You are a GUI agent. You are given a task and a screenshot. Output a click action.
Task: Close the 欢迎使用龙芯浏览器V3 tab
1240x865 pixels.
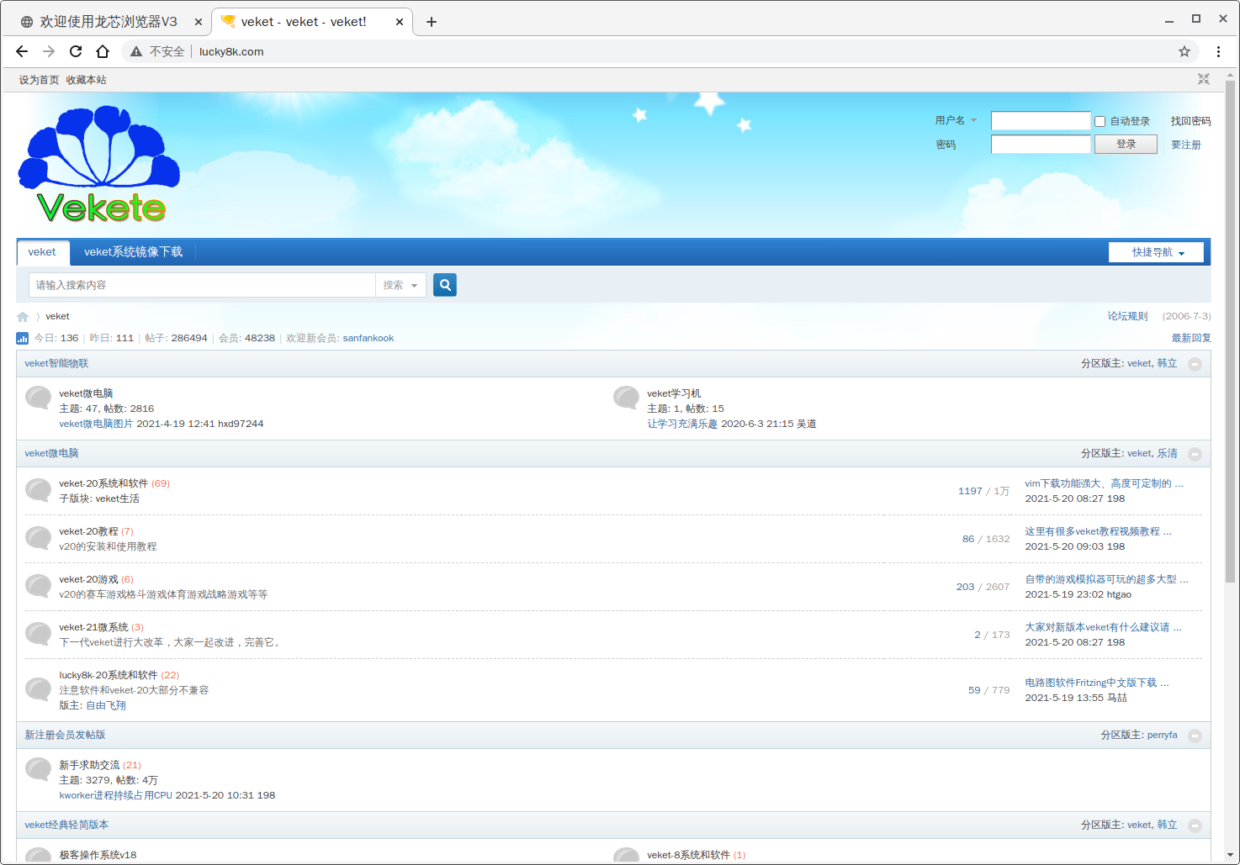(199, 22)
